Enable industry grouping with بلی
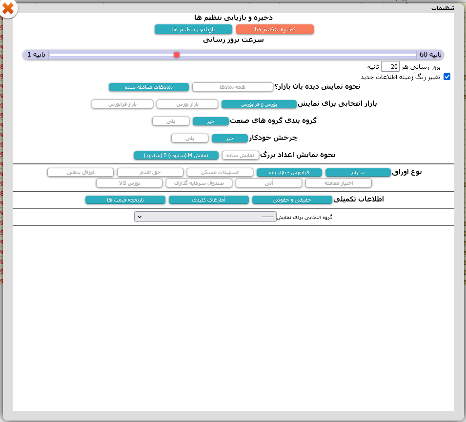This screenshot has width=466, height=422. click(171, 121)
